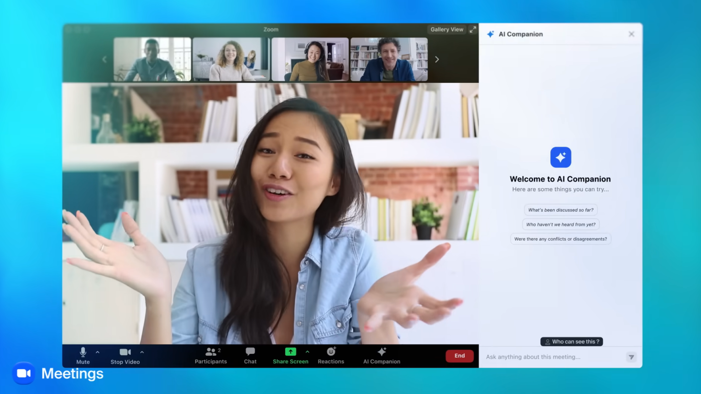Ask what's been discussed so far

point(560,210)
